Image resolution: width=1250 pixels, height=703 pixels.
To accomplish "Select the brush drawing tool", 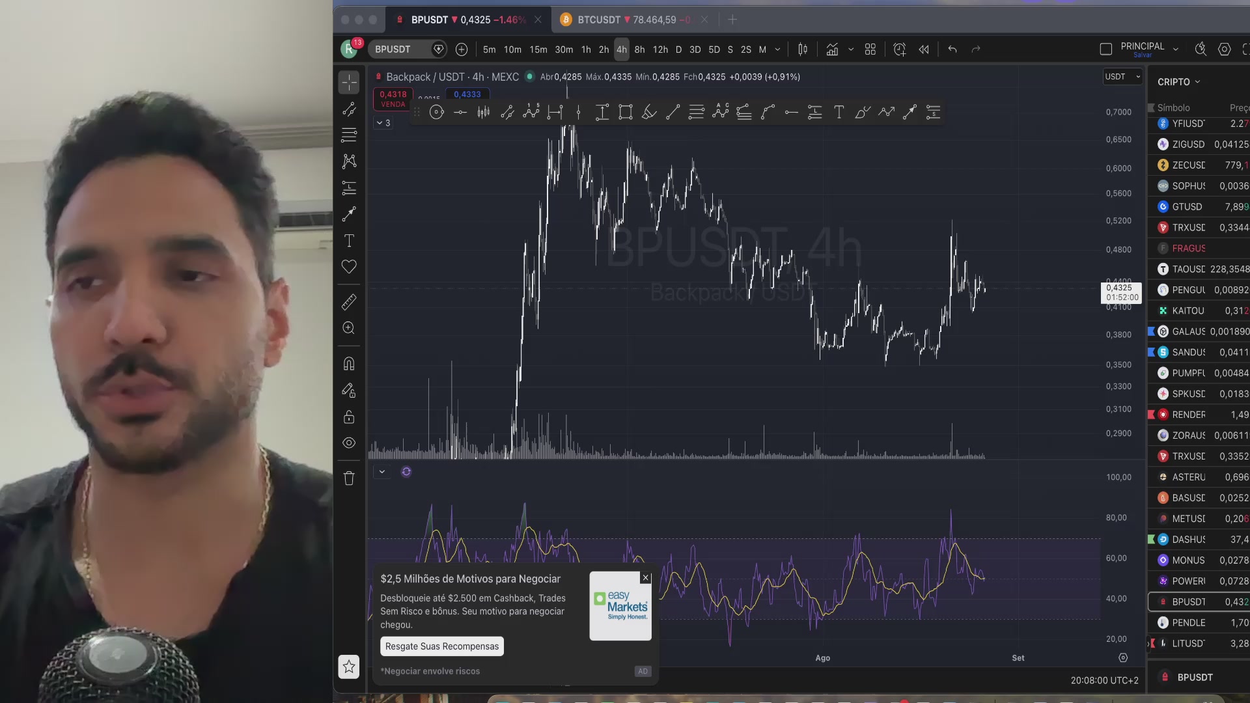I will click(x=349, y=214).
